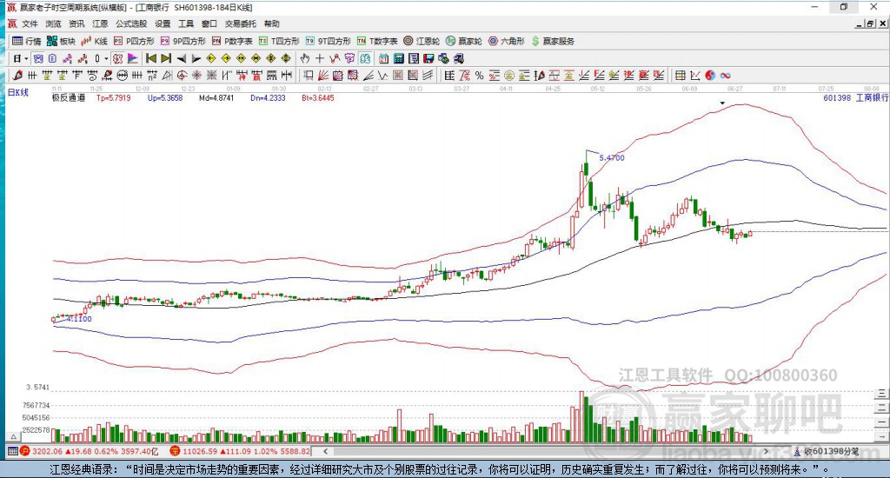890x478 pixels.
Task: Click the 极反通道 indicator label
Action: coord(69,97)
